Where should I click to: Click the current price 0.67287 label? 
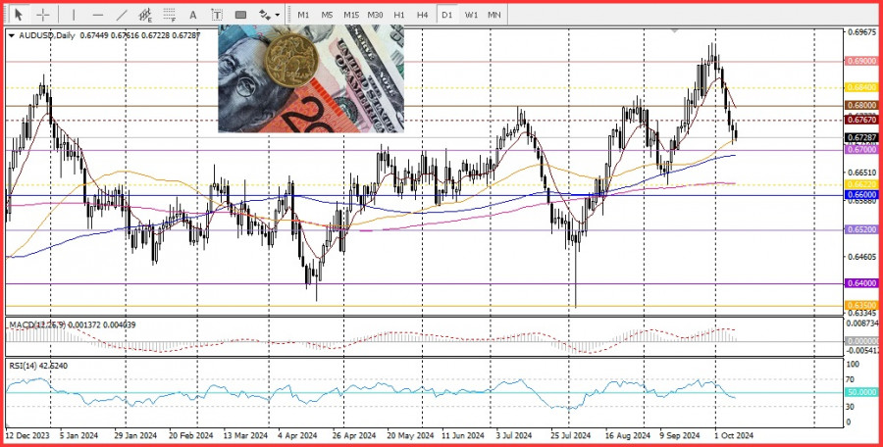861,137
